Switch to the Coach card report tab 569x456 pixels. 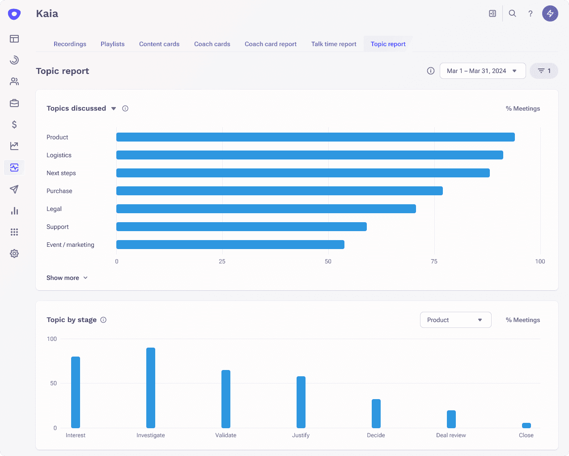[270, 44]
